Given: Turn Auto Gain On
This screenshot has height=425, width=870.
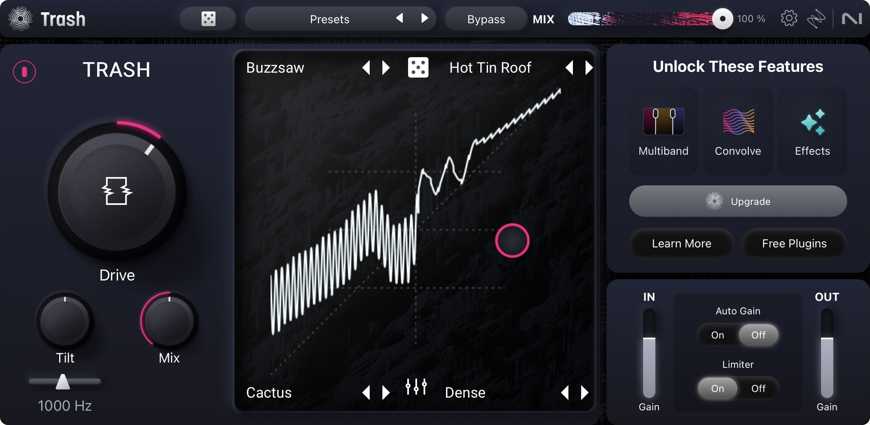Looking at the screenshot, I should click(x=718, y=335).
